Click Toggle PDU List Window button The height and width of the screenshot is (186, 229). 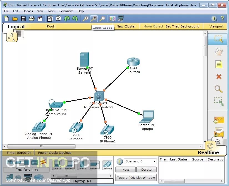coord(136,178)
